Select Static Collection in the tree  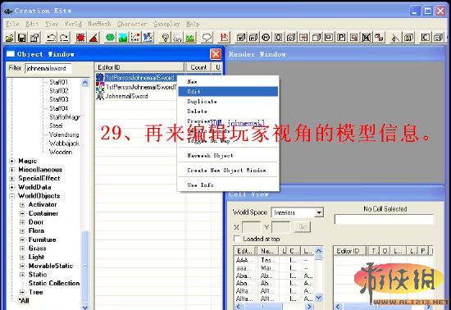coord(54,283)
